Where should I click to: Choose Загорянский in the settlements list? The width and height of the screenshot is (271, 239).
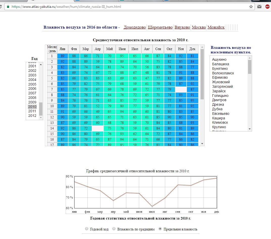pyautogui.click(x=223, y=86)
